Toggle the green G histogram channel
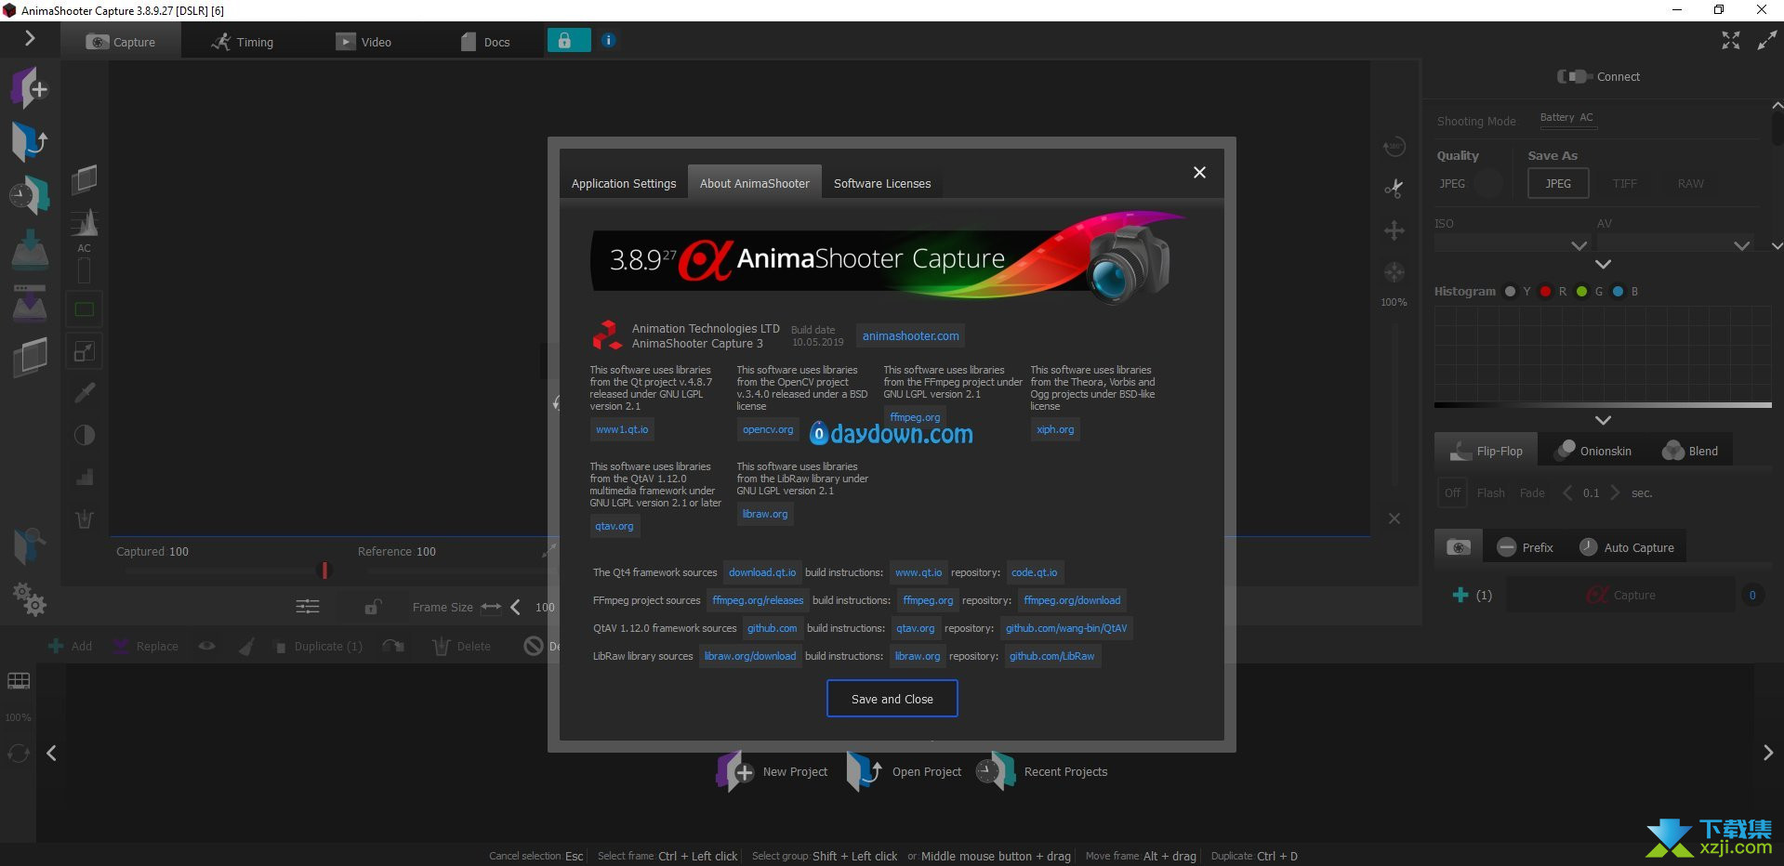The image size is (1784, 866). pos(1581,292)
